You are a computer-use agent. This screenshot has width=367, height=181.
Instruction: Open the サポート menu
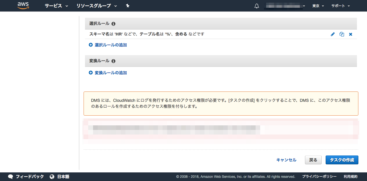(341, 6)
